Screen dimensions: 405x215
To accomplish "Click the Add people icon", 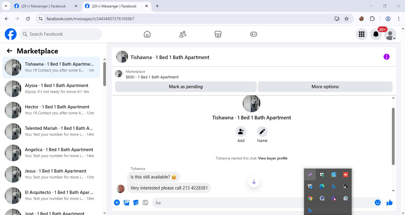I will pos(241,132).
